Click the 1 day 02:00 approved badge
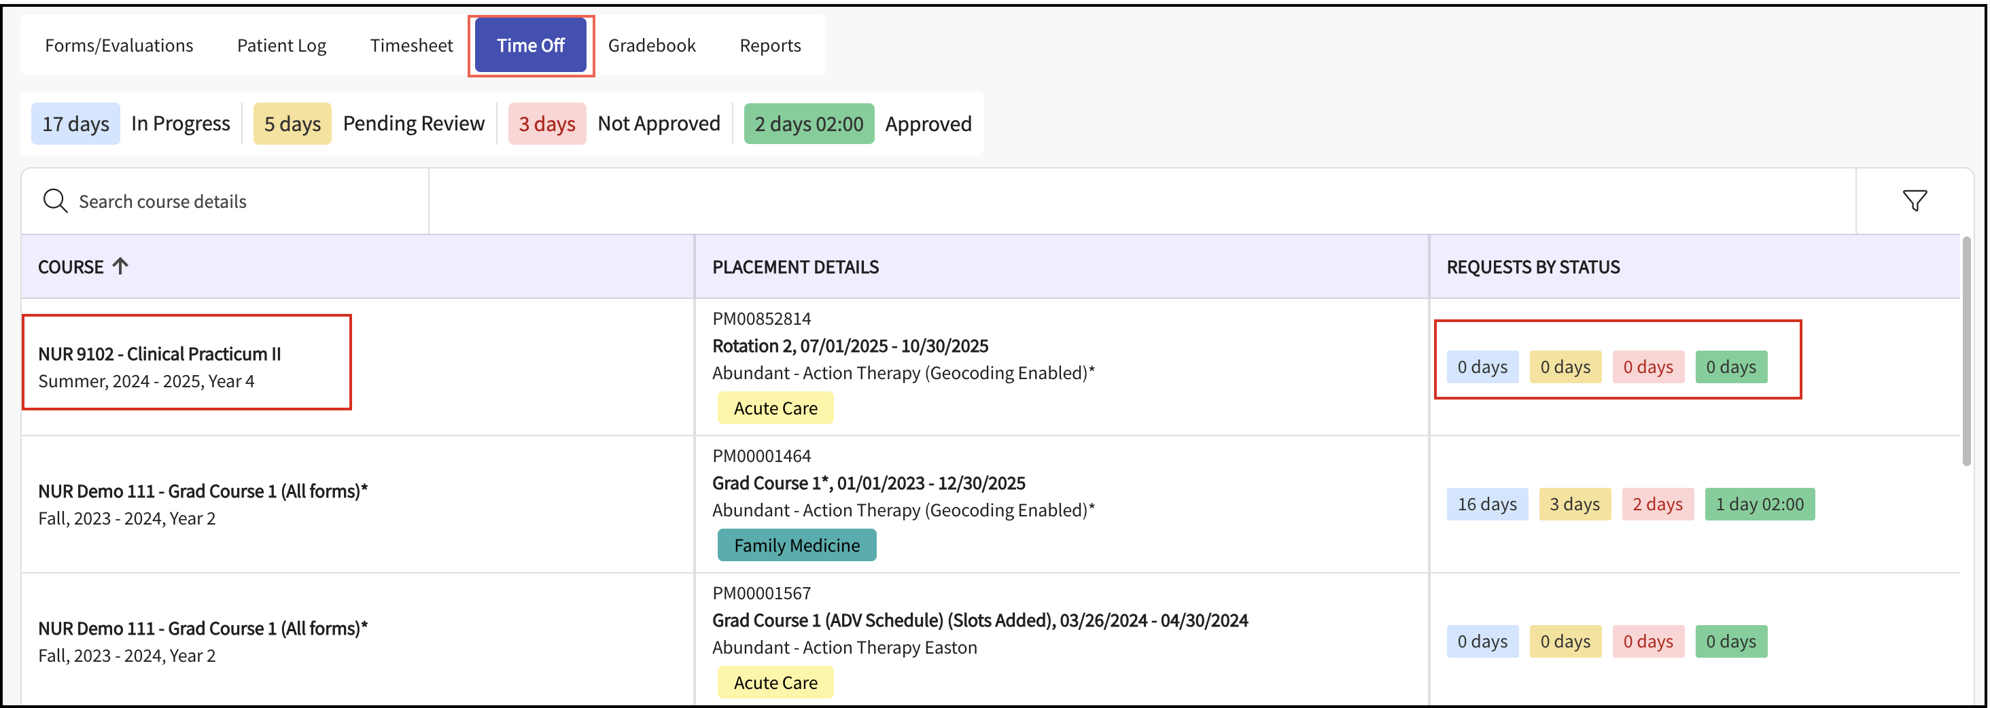Image resolution: width=1990 pixels, height=708 pixels. pyautogui.click(x=1759, y=504)
